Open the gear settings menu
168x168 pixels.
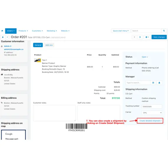click(147, 37)
